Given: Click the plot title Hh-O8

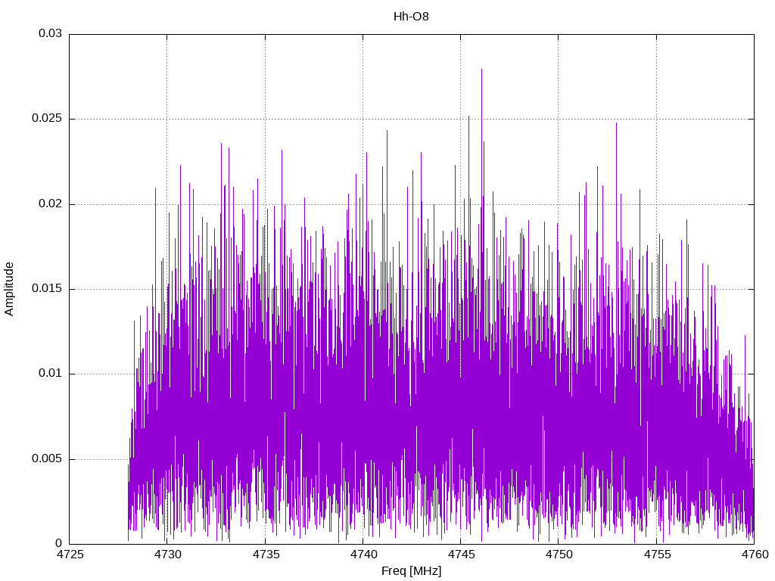Looking at the screenshot, I should coord(411,17).
